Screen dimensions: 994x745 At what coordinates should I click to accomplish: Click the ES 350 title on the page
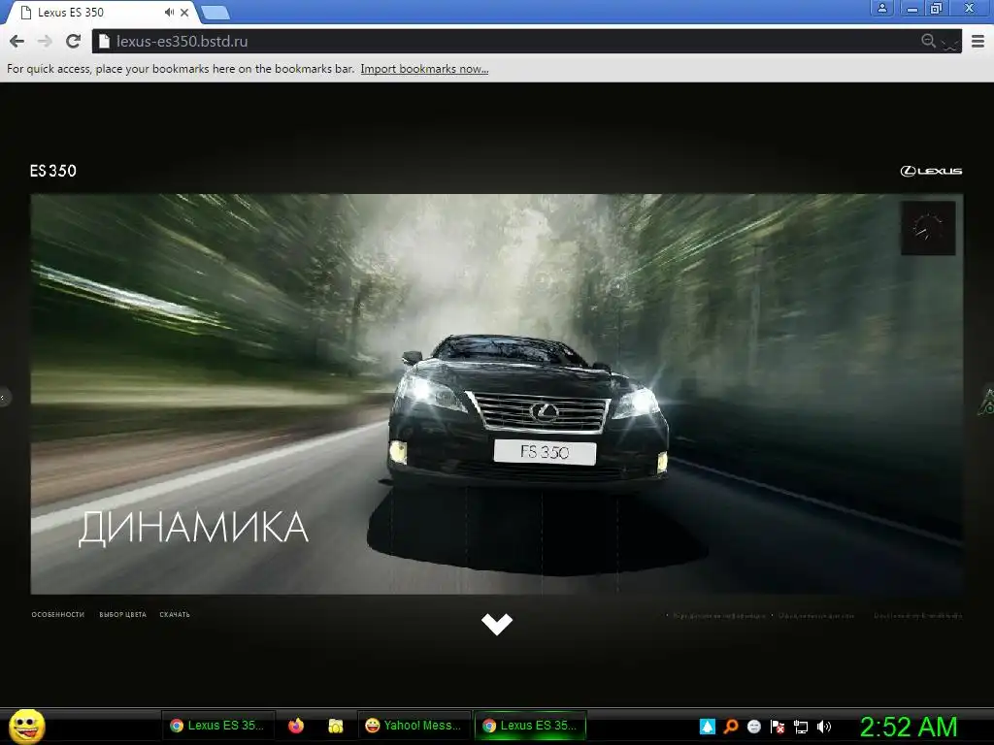pyautogui.click(x=53, y=171)
